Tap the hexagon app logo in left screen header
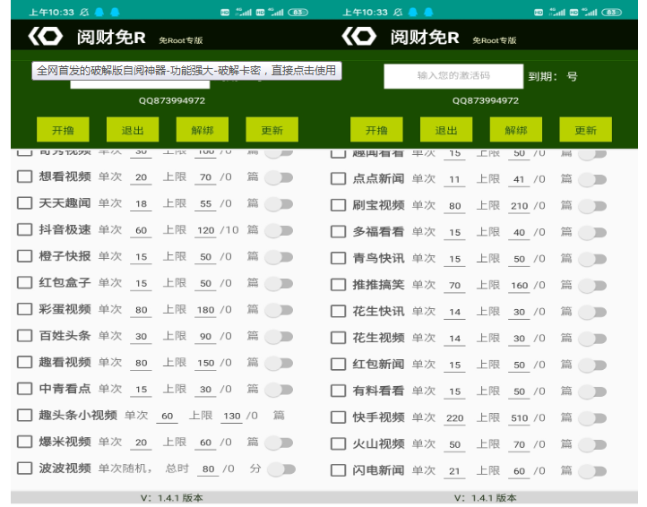 46,37
